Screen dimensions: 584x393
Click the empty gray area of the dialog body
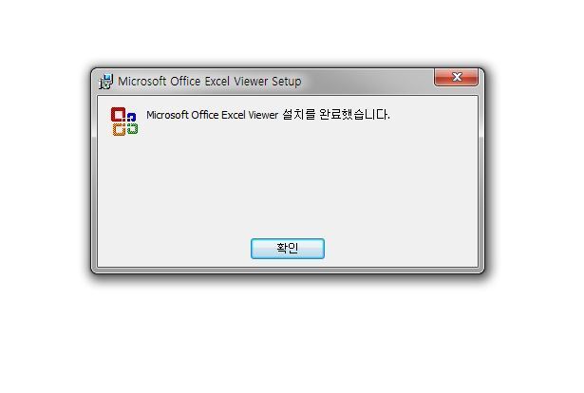[x=288, y=178]
